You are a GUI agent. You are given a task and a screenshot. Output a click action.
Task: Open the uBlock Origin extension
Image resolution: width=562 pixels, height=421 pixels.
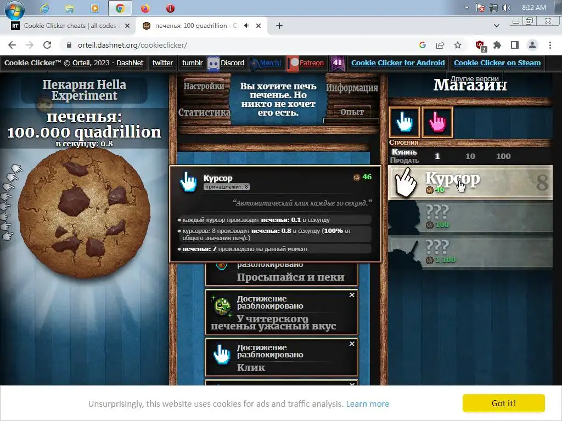(480, 45)
